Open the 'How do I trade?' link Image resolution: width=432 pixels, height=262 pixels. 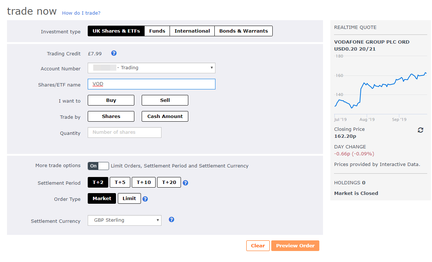pyautogui.click(x=81, y=13)
